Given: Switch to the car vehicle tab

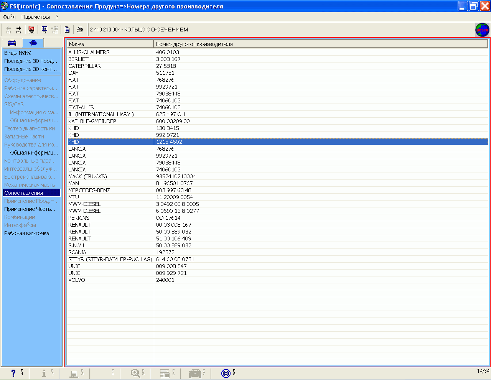Looking at the screenshot, I should click(12, 43).
